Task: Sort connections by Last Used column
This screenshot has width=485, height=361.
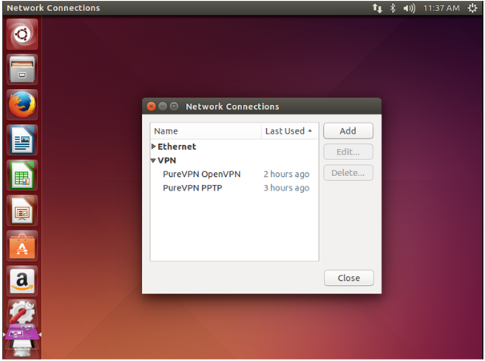Action: (x=290, y=131)
